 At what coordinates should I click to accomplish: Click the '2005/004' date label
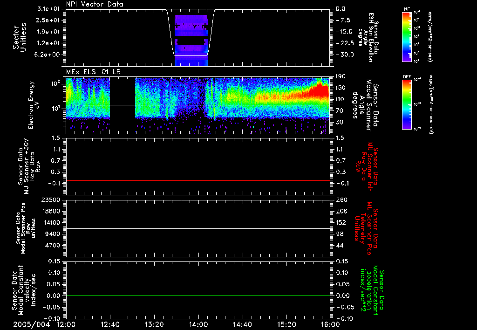point(31,324)
